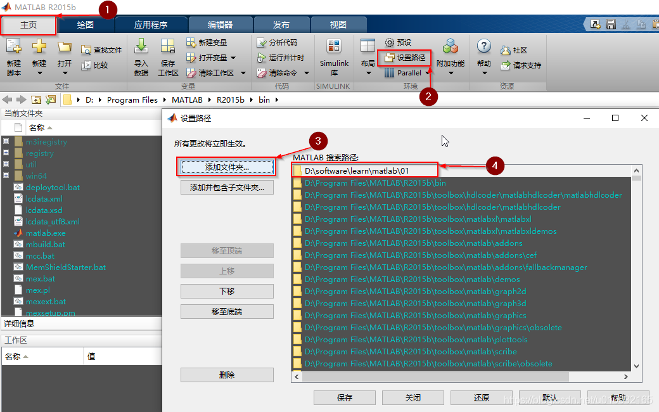The height and width of the screenshot is (412, 659).
Task: Click Run and Time (运行并计时)
Action: pyautogui.click(x=280, y=58)
